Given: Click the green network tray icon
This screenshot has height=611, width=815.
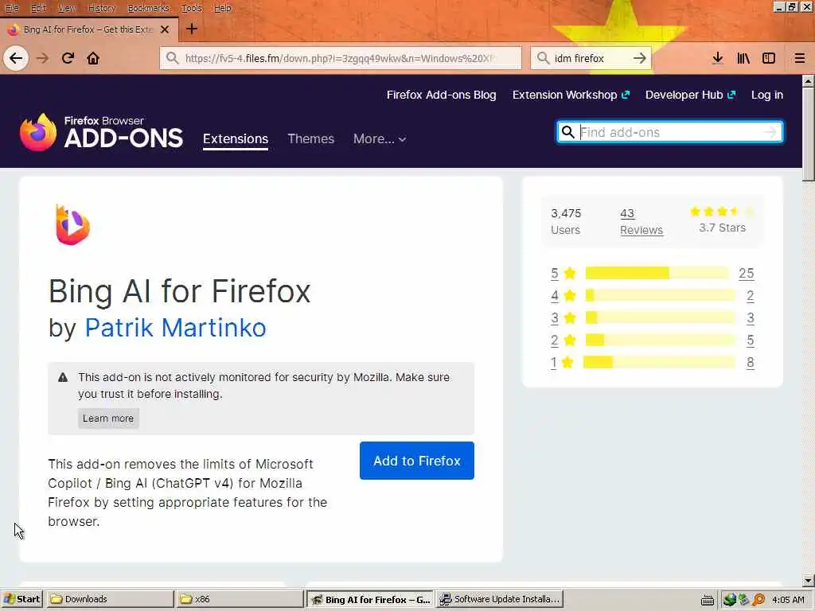Looking at the screenshot, I should (730, 600).
